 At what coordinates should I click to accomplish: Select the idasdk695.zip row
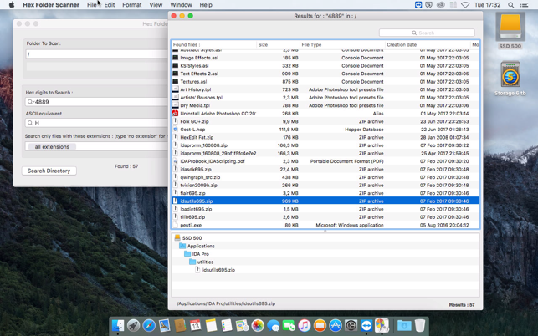325,169
